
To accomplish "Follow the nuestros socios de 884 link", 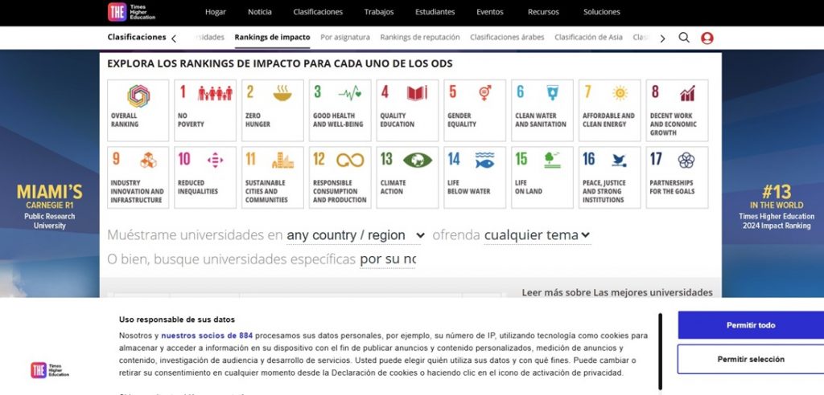I will coord(207,336).
